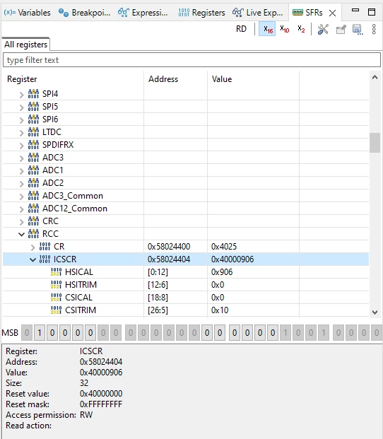Expand the SPDIFRX peripheral node
The width and height of the screenshot is (383, 439).
[21, 146]
